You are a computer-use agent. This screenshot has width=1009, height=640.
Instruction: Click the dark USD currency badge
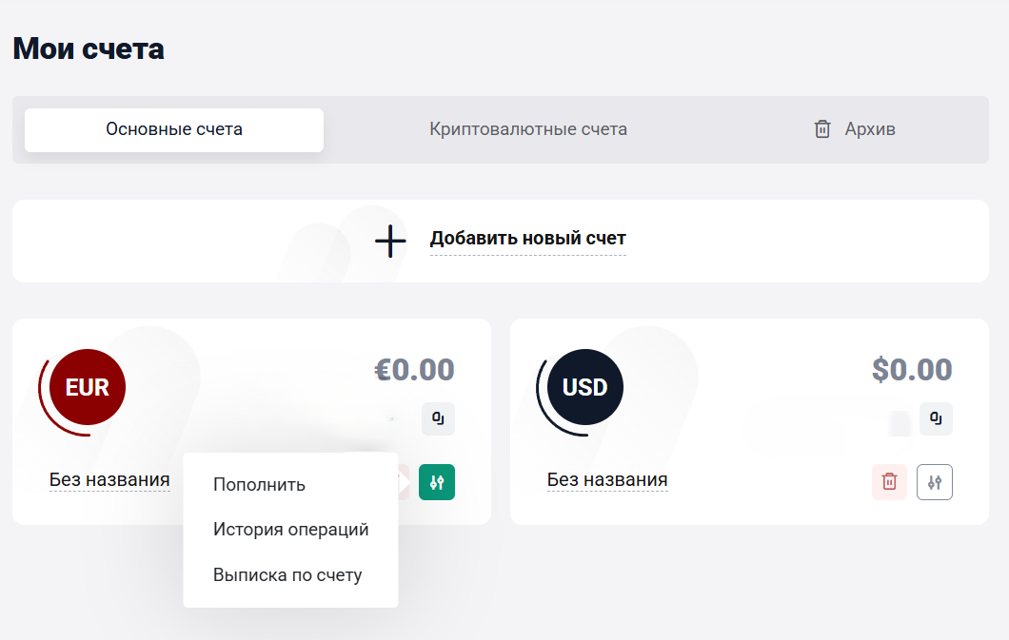[584, 387]
